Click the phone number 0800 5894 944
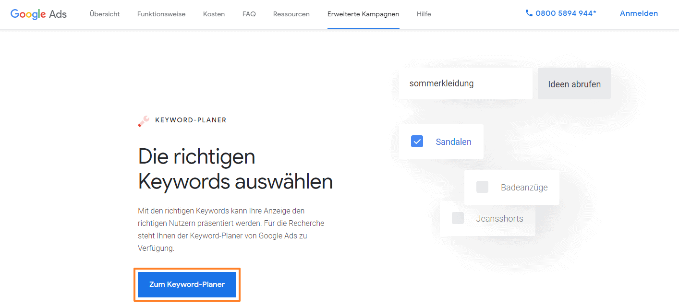 click(x=566, y=13)
